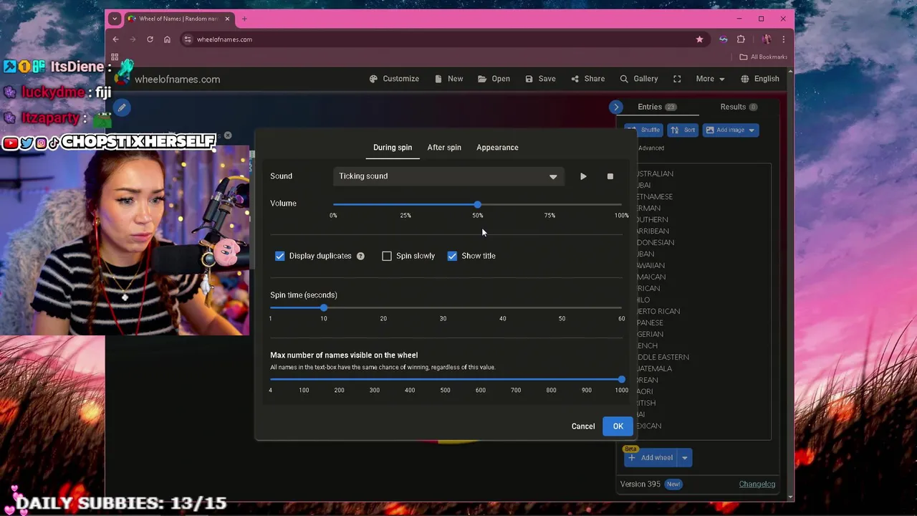
Task: Click the pencil edit icon on the wheel page
Action: tap(122, 107)
